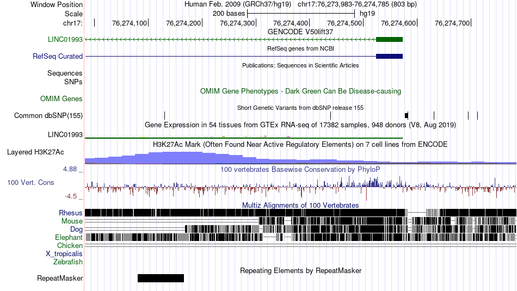Click Repeating Elements by RepeatMasker title
The width and height of the screenshot is (517, 291).
point(300,271)
